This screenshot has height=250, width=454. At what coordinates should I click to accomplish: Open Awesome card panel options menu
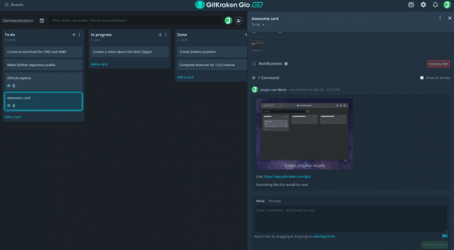[440, 18]
